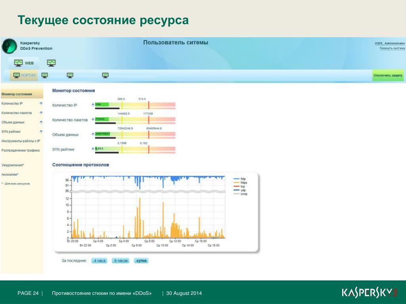Click the 0,182 threshold value above SYN gauge
This screenshot has width=406, height=304.
144,143
